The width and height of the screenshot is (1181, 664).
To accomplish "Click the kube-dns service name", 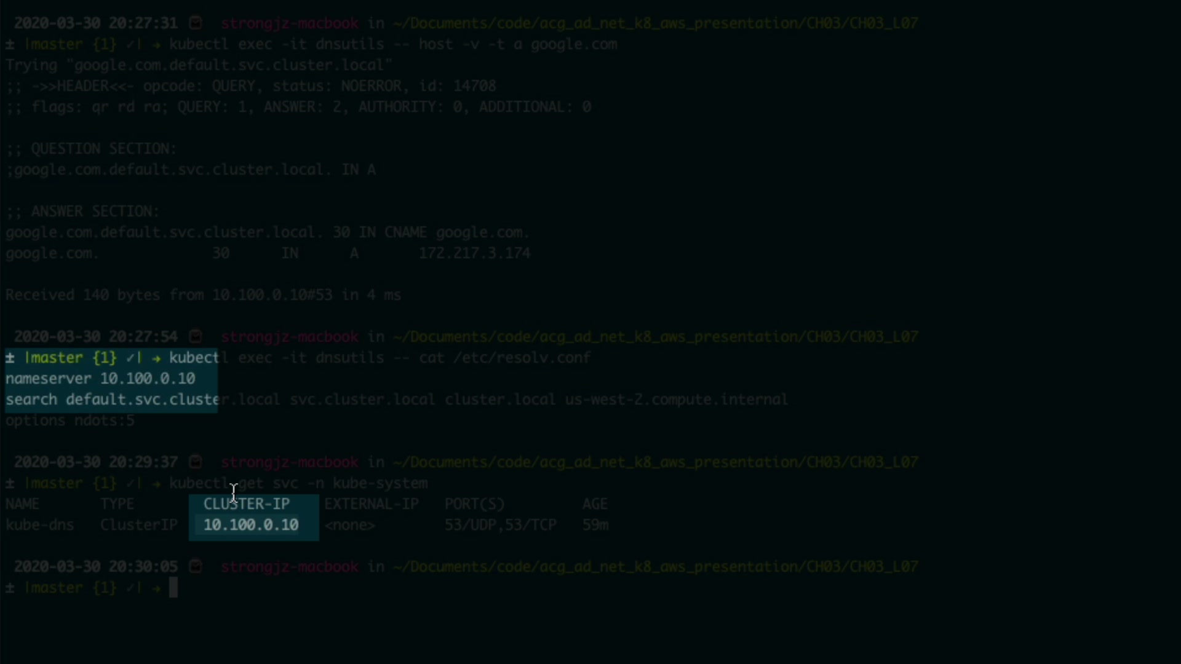I will [x=40, y=525].
